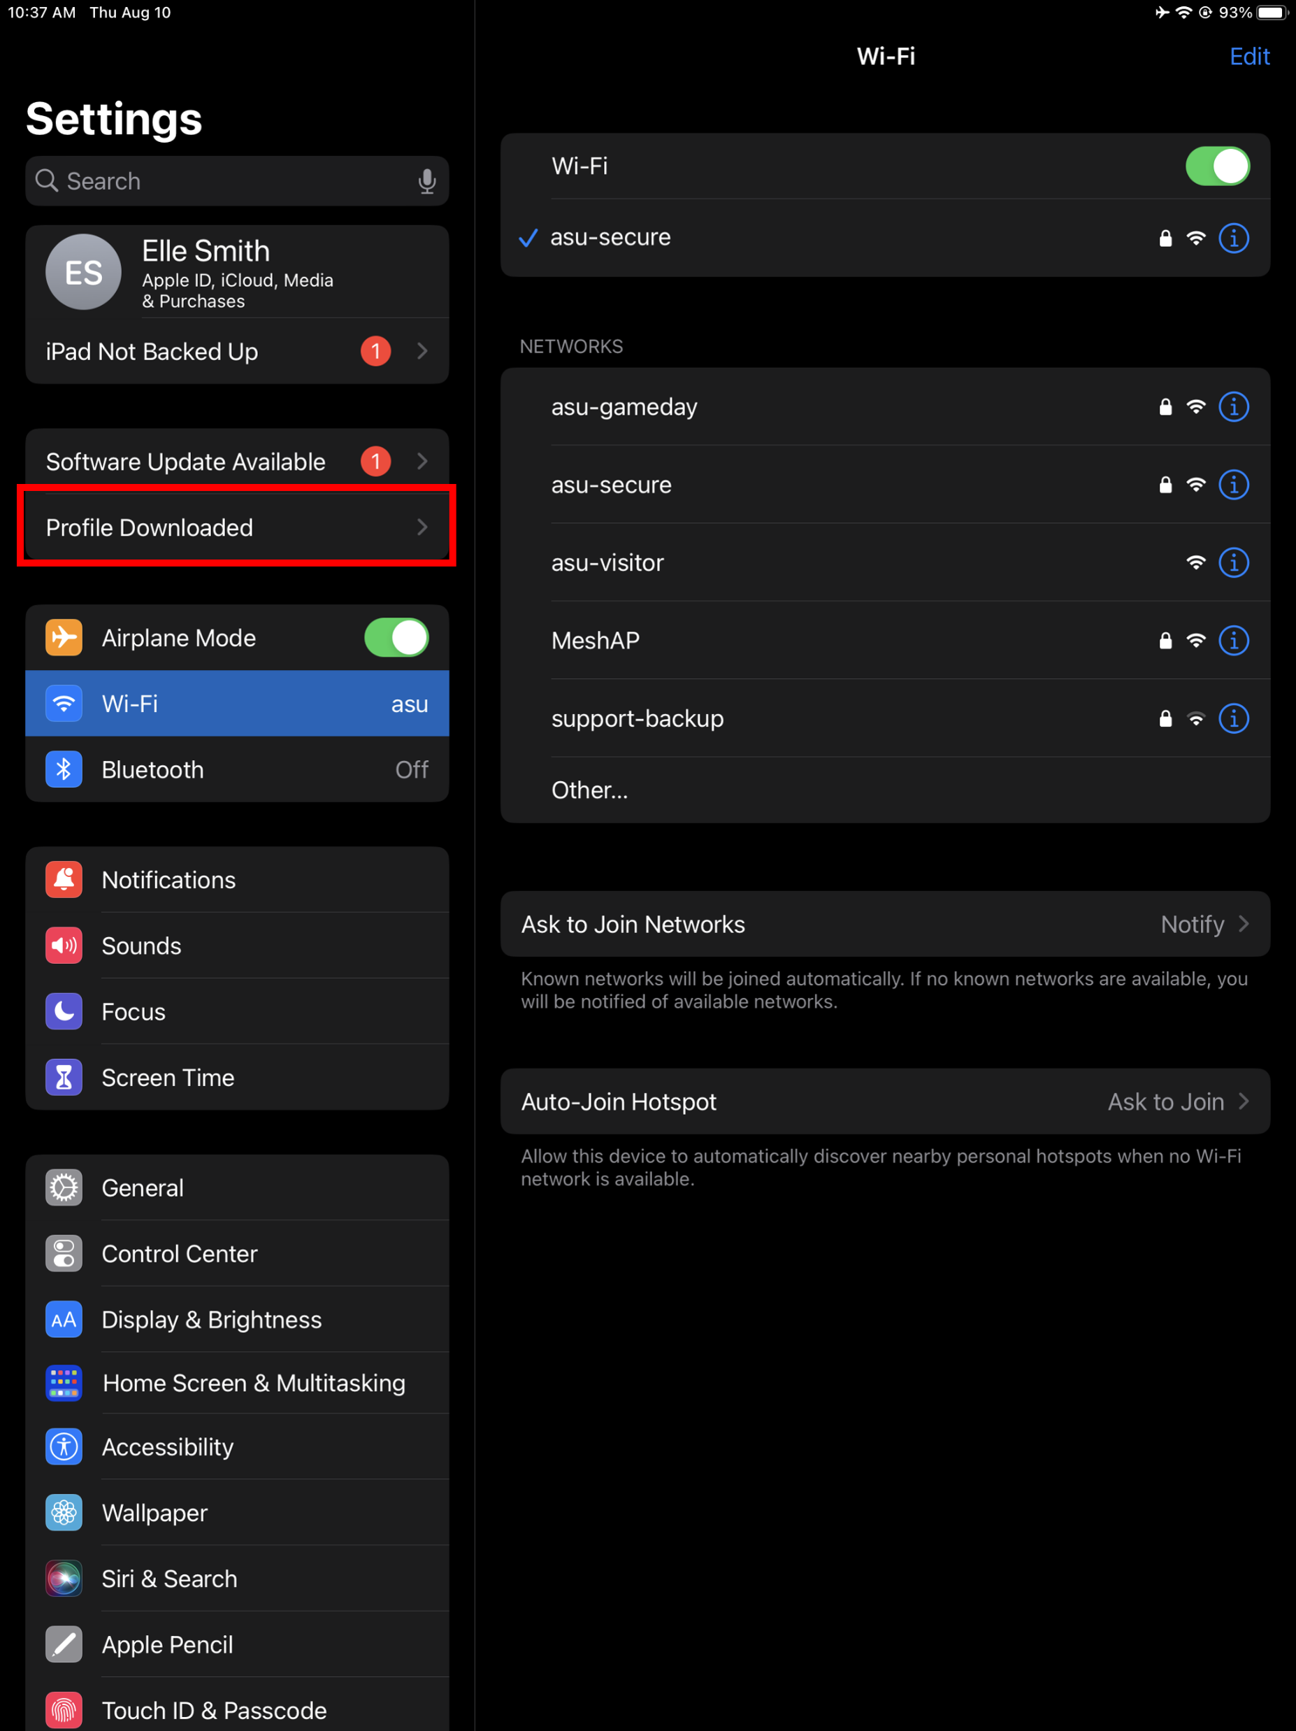Tap the Notifications bell icon

click(x=64, y=881)
